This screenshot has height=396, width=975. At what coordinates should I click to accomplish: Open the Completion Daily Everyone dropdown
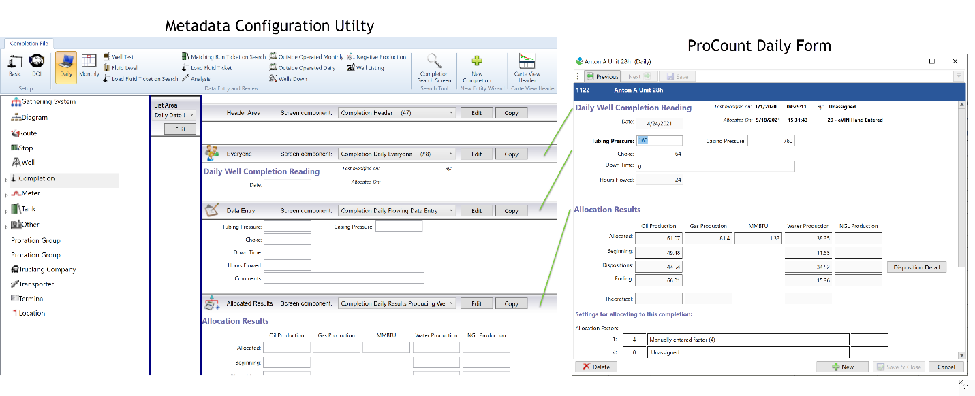450,154
